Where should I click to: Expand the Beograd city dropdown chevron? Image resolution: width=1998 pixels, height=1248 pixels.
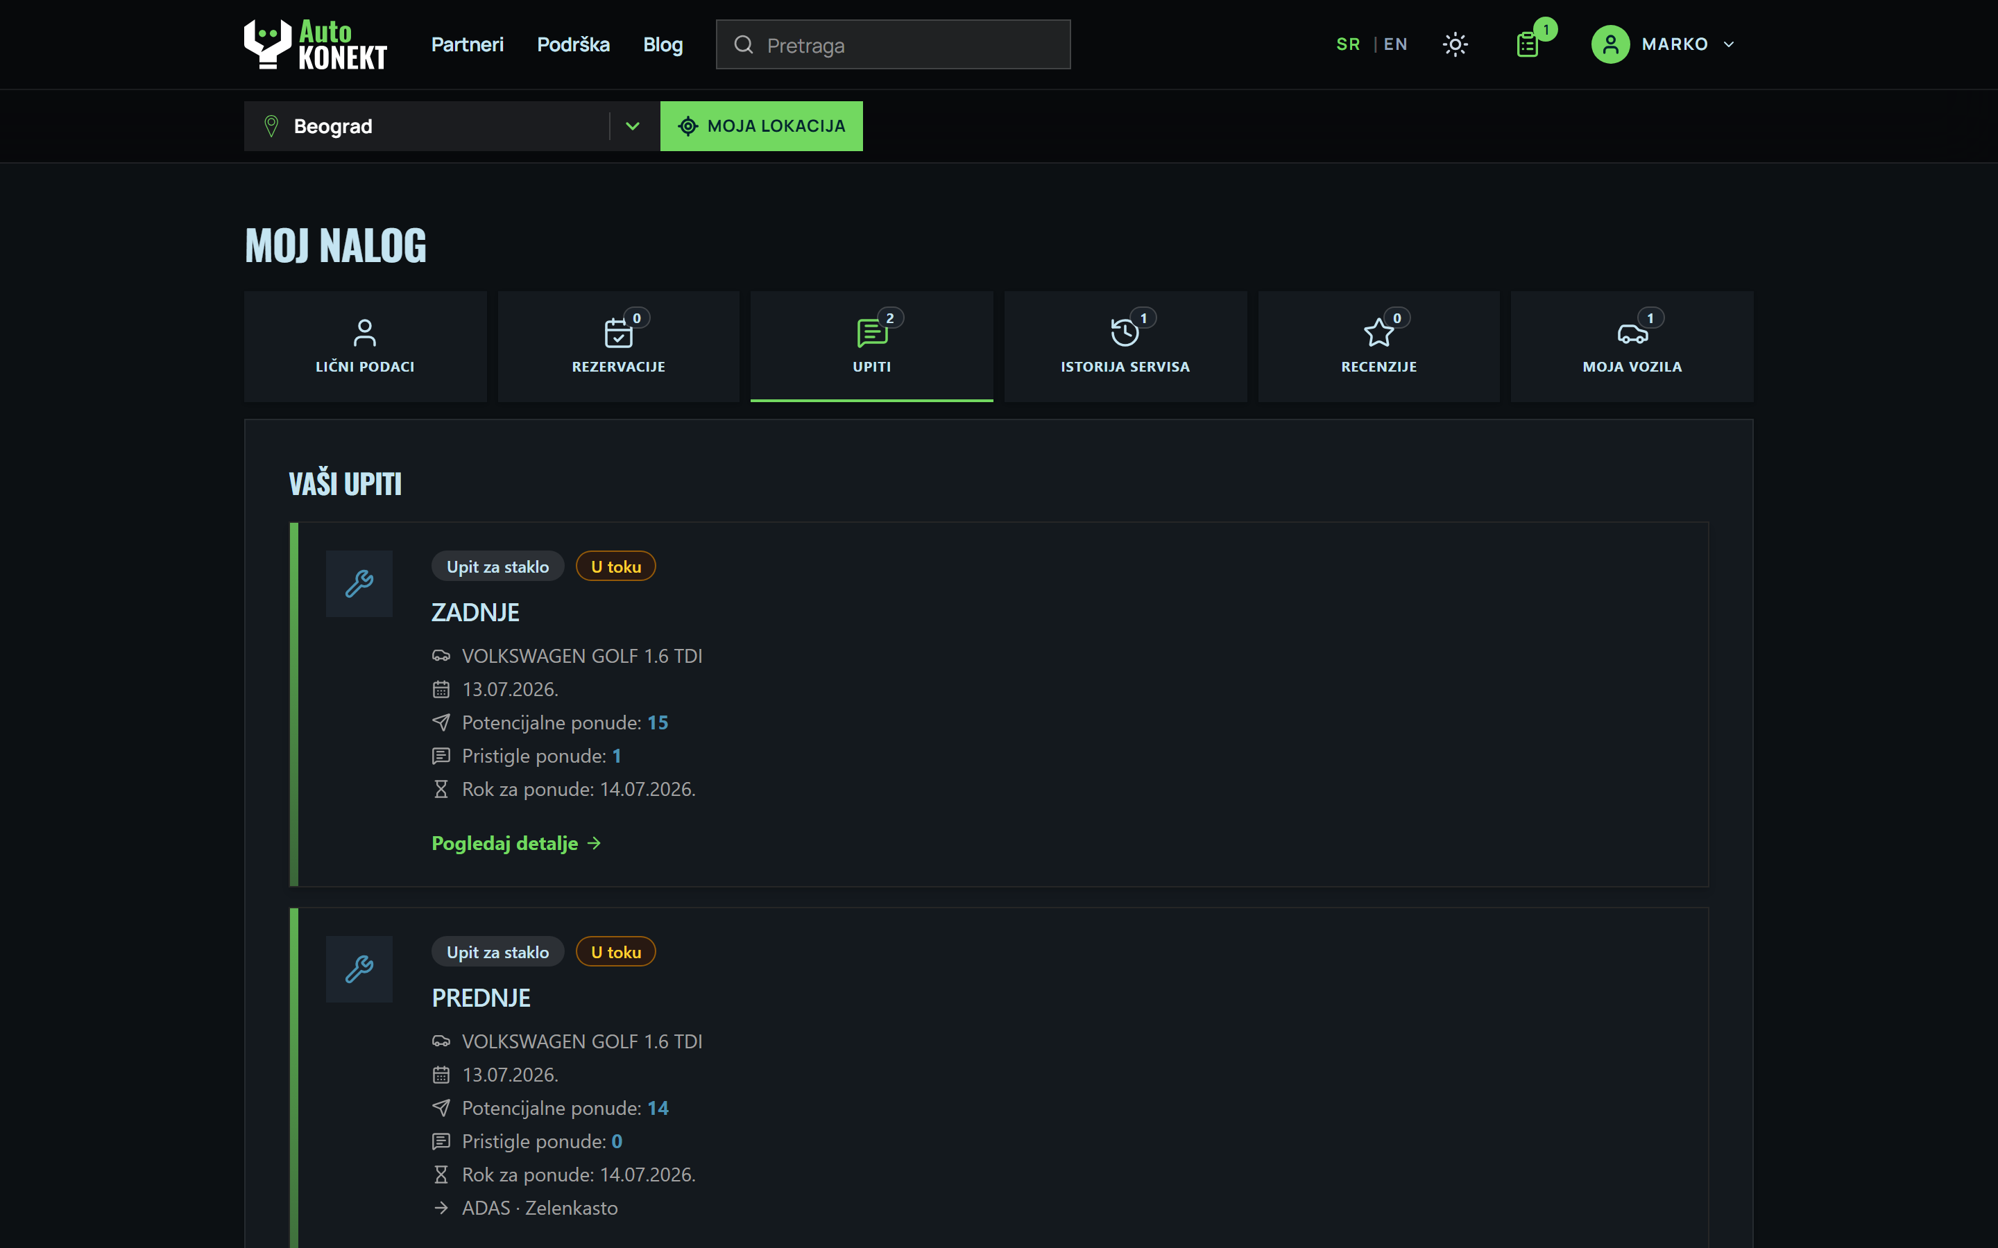pos(633,126)
